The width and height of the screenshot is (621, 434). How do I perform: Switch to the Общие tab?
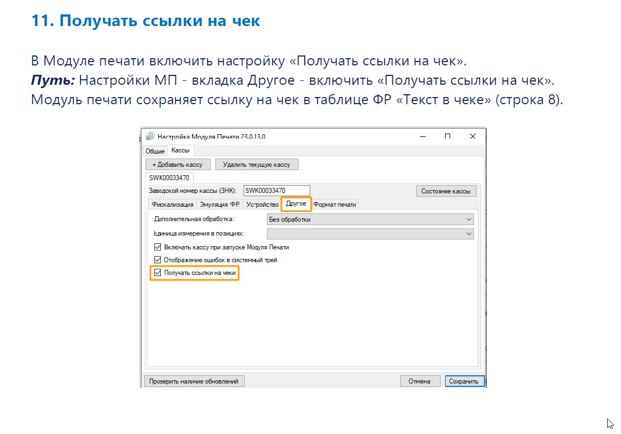point(155,151)
